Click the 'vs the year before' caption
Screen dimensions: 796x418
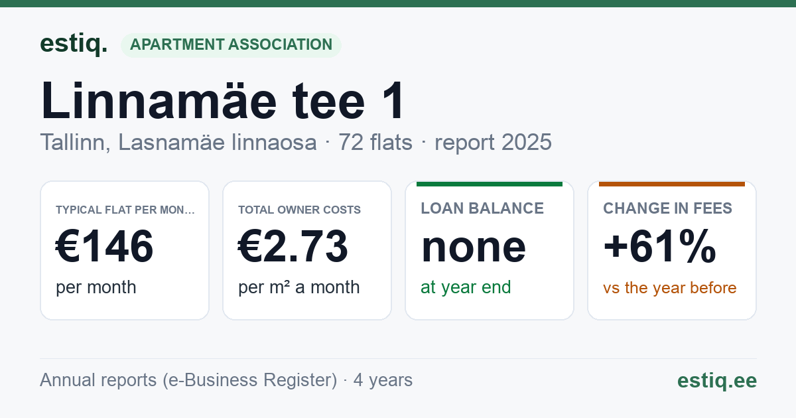tap(670, 288)
